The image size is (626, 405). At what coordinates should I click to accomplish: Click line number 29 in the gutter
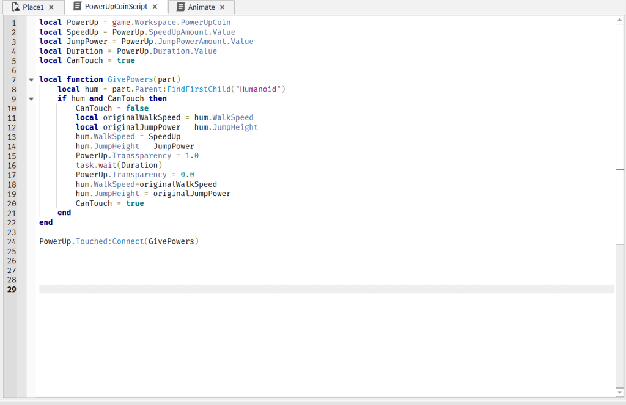[x=12, y=289]
